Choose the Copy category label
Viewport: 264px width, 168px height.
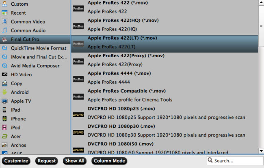click(17, 84)
